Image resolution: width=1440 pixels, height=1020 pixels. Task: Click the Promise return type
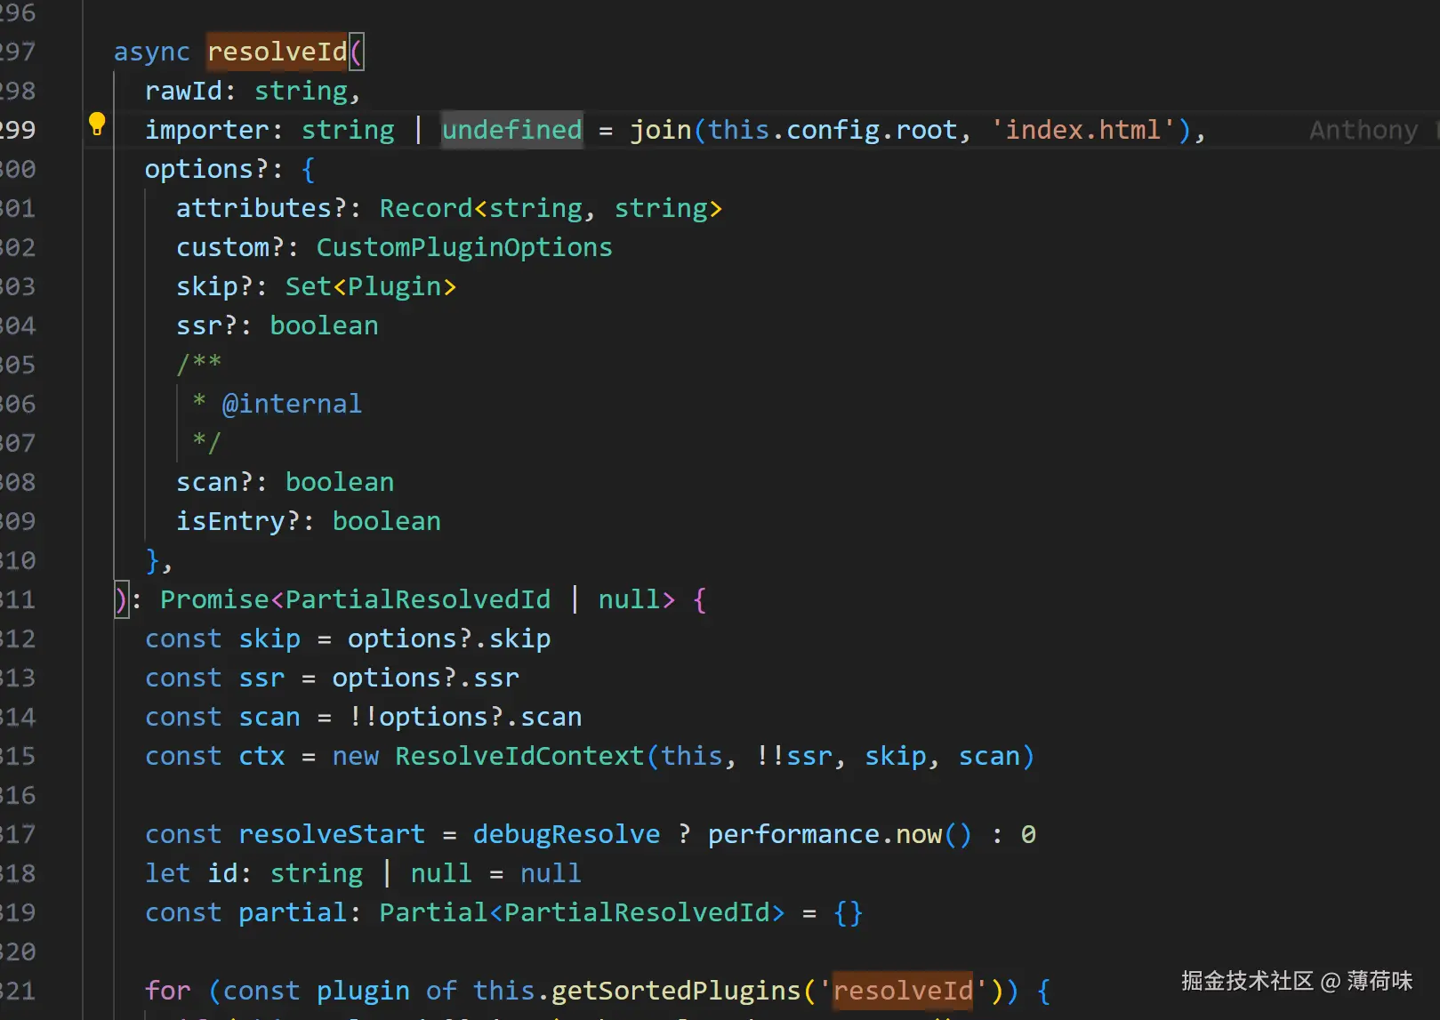pyautogui.click(x=214, y=599)
